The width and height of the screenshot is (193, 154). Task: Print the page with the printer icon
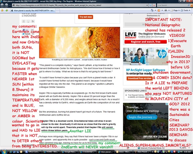pos(166,10)
